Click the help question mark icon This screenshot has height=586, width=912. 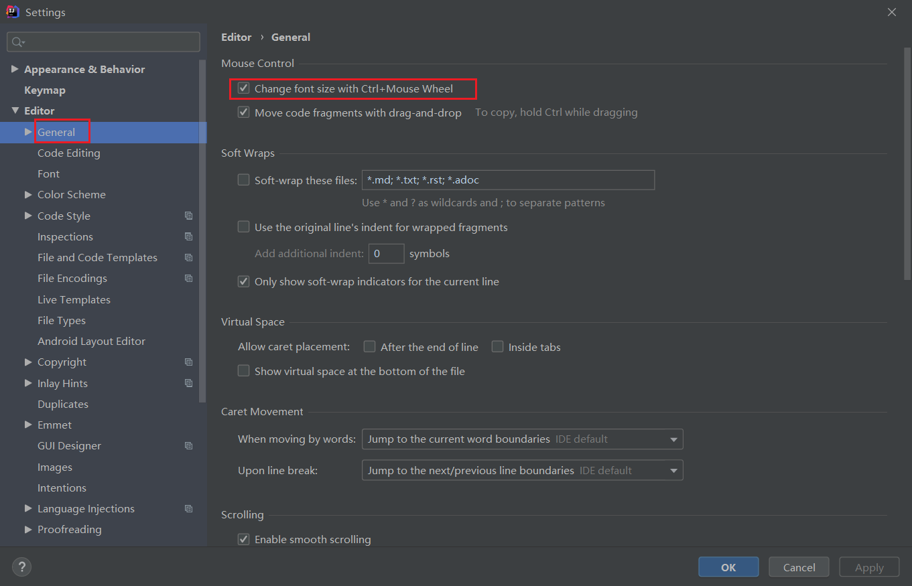21,567
